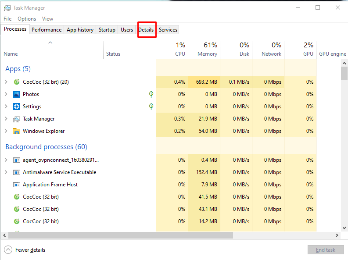Click the Application Frame Host icon
This screenshot has height=260, width=348.
pos(17,185)
